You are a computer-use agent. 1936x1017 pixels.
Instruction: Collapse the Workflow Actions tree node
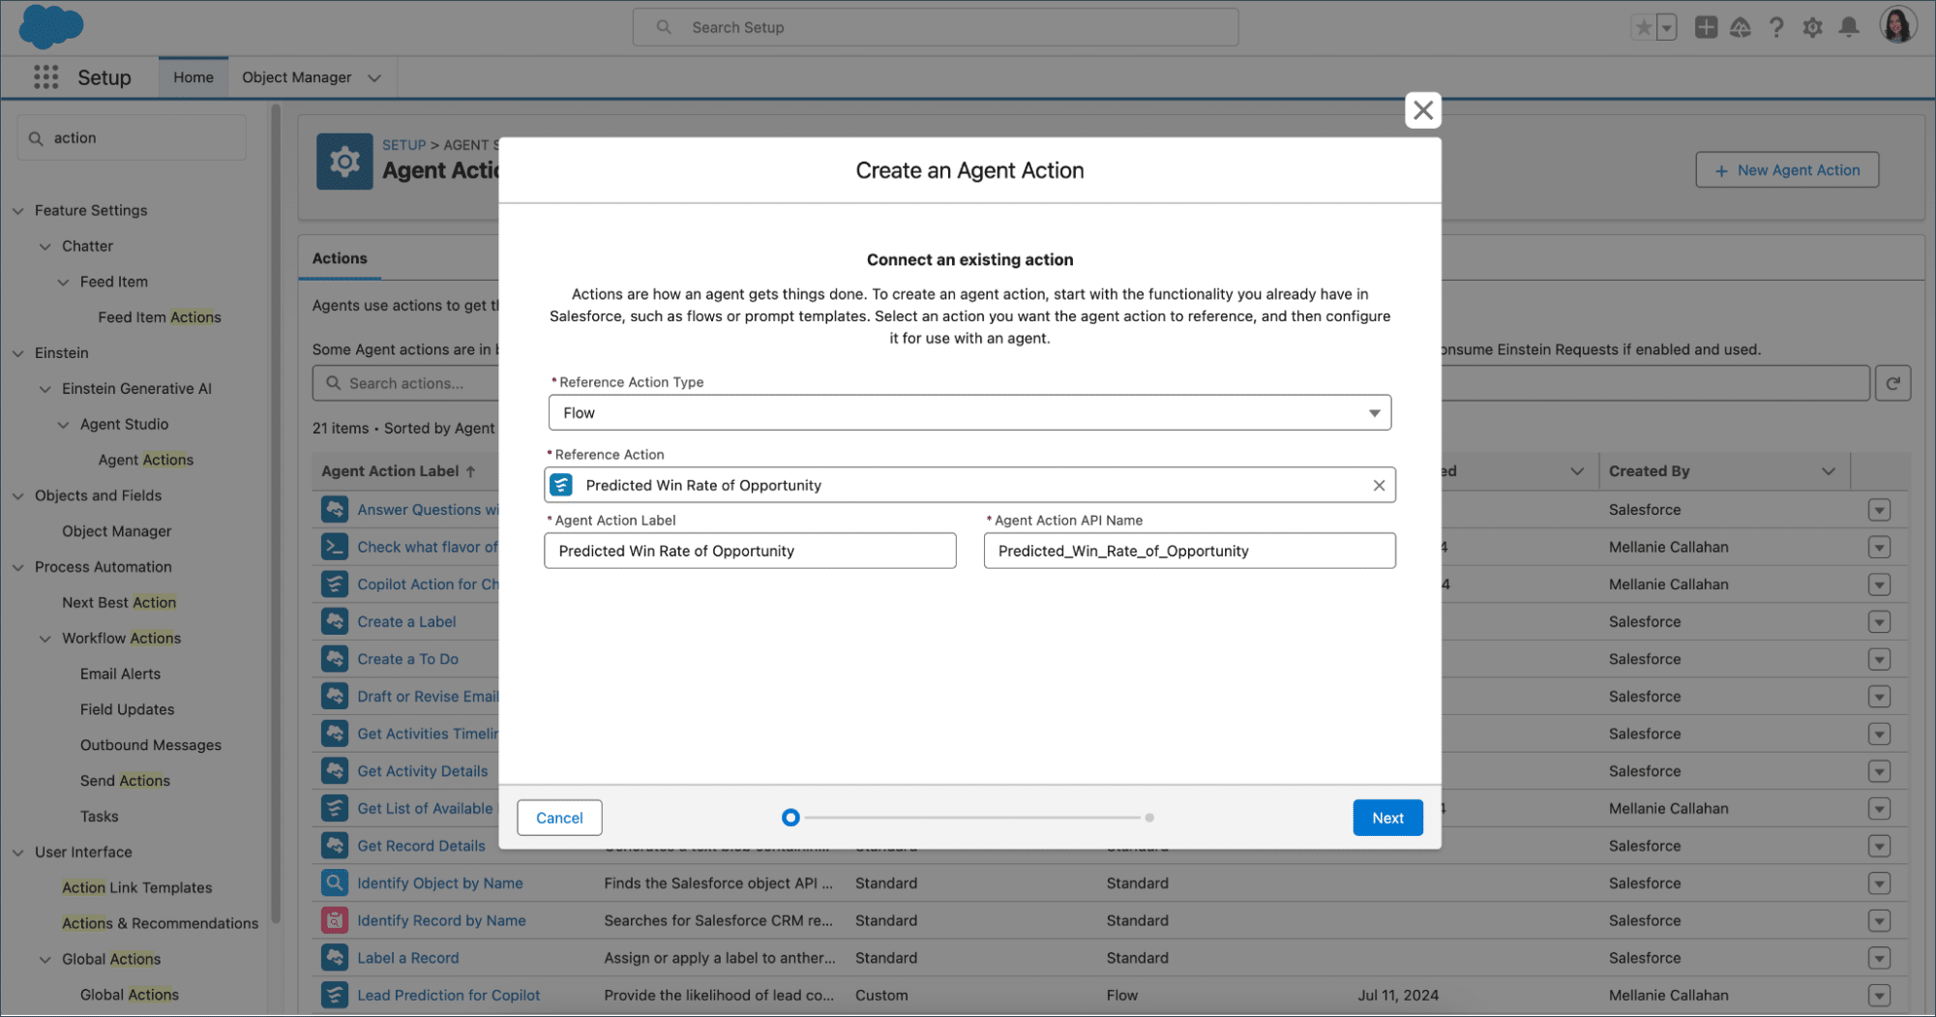pyautogui.click(x=45, y=639)
